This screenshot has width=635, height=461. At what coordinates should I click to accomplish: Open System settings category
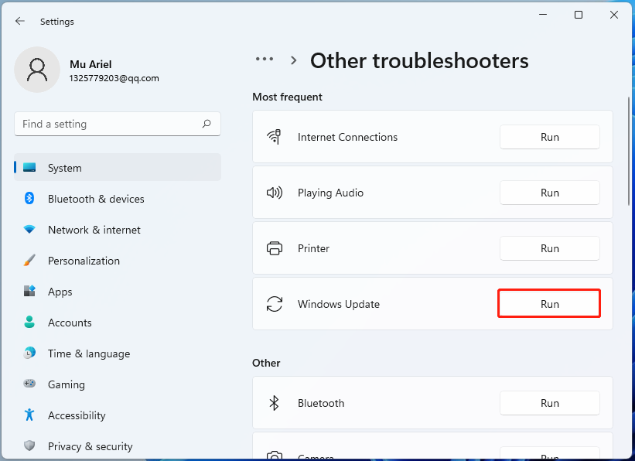(118, 167)
